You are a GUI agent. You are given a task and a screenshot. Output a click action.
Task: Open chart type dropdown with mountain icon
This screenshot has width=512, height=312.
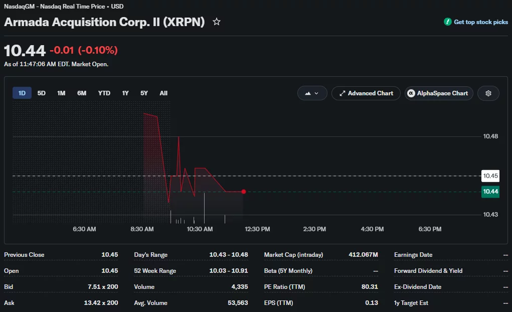[x=312, y=93]
